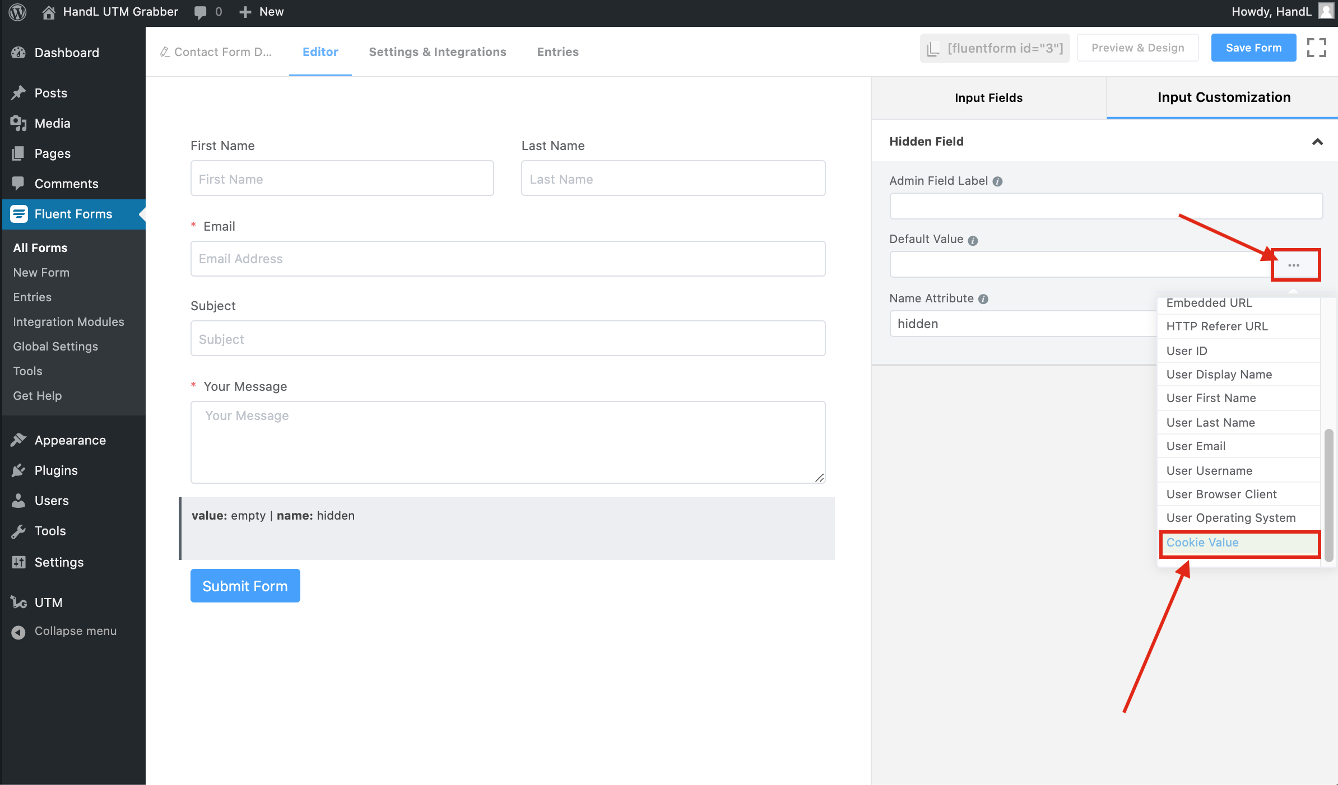
Task: Open the comments bubble icon in admin bar
Action: [200, 12]
